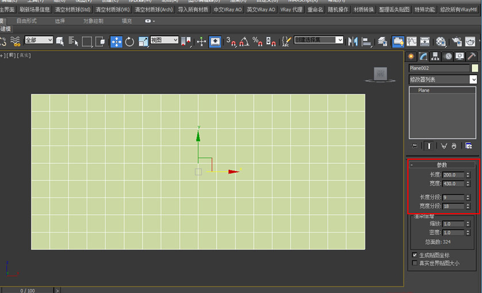This screenshot has height=293, width=482.
Task: Click the render teapot icon
Action: 470,41
